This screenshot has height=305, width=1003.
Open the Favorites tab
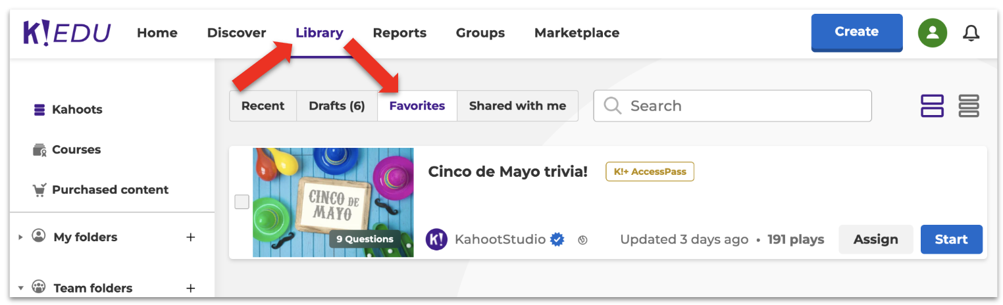click(x=417, y=106)
